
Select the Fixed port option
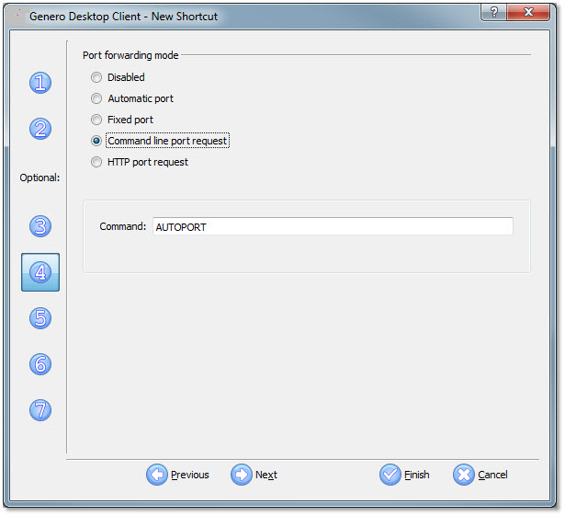point(122,120)
